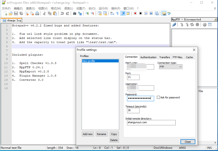The height and width of the screenshot is (151, 218).
Task: Click the Cut scissors icon
Action: [x=44, y=13]
